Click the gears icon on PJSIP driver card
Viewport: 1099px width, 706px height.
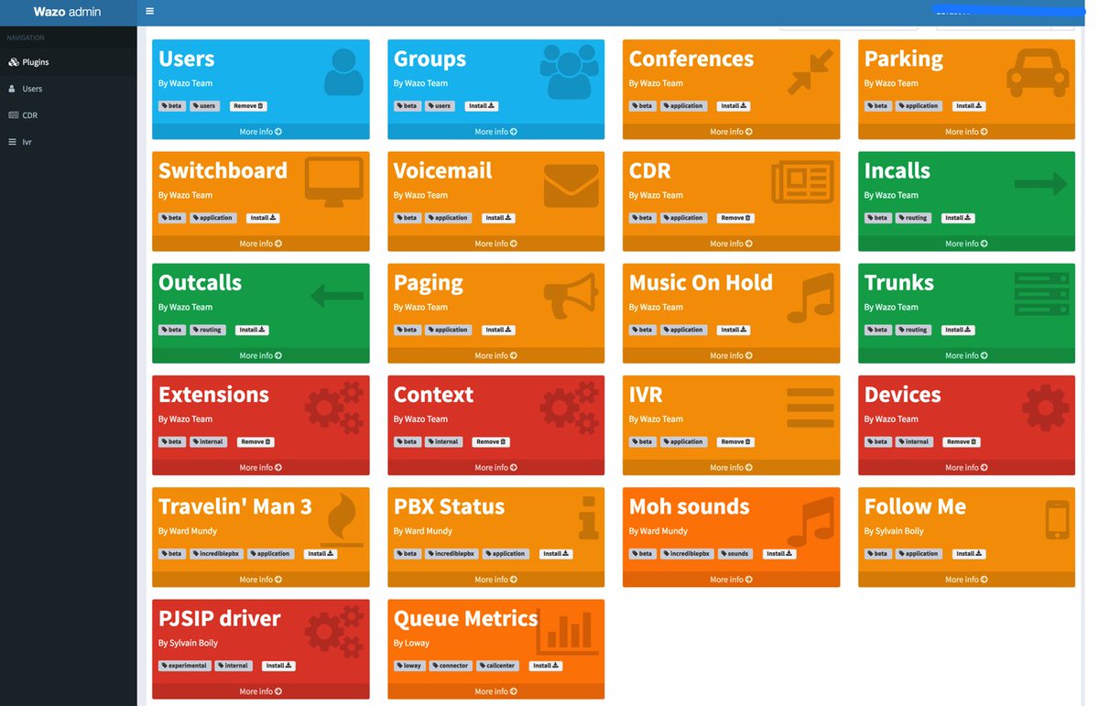(334, 632)
